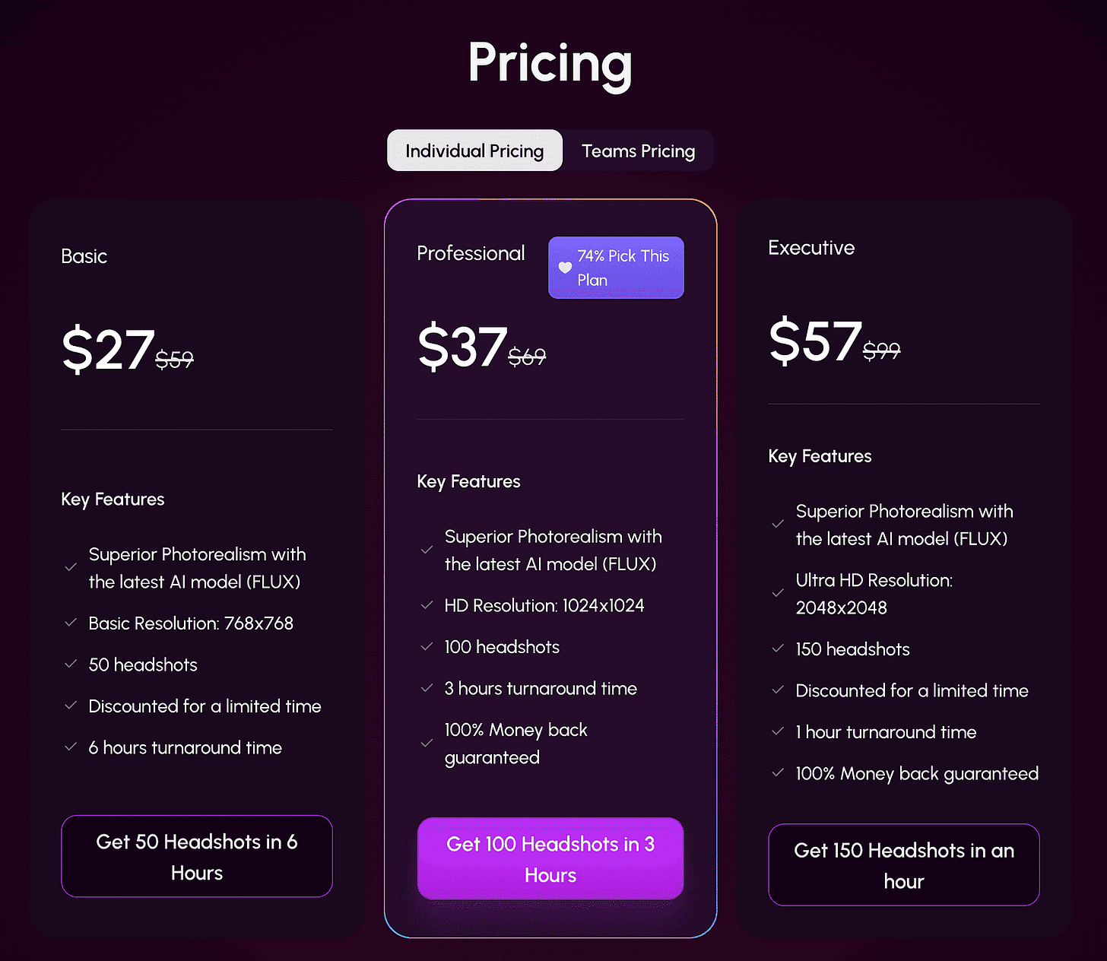Click the 74% Pick This Plan badge

point(616,268)
